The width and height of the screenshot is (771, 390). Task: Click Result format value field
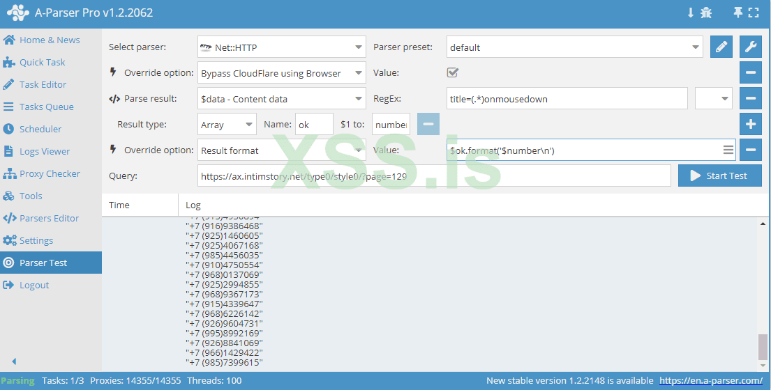point(591,150)
